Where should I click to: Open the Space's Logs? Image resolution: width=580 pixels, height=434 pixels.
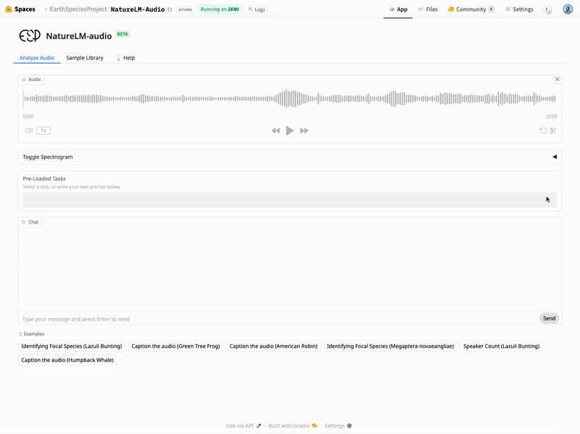(x=258, y=9)
